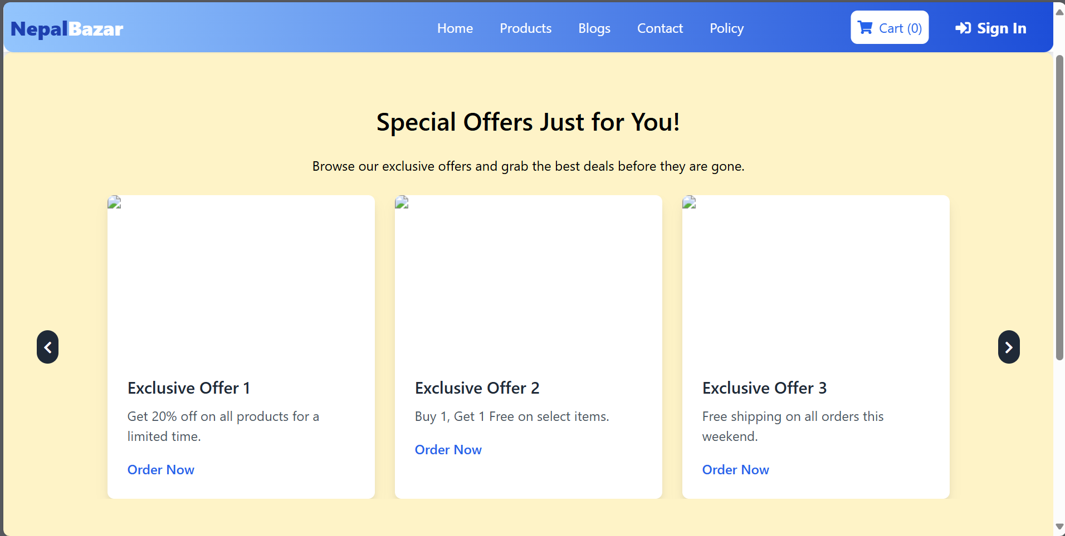Go to previous offer with left chevron
The width and height of the screenshot is (1065, 536).
(48, 347)
